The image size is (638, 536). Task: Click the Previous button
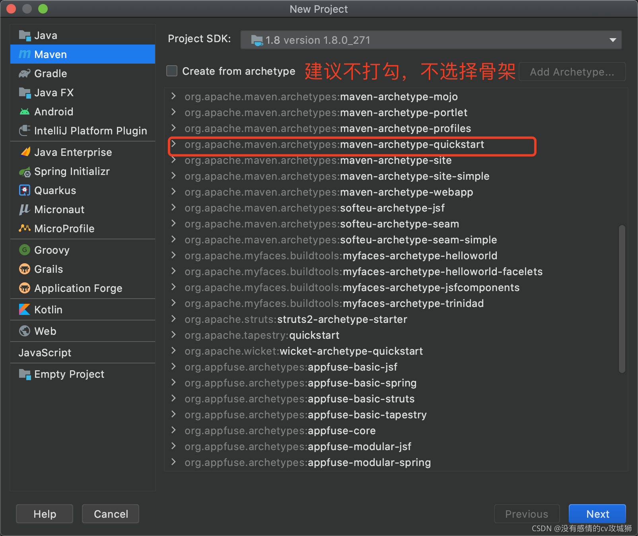click(527, 514)
